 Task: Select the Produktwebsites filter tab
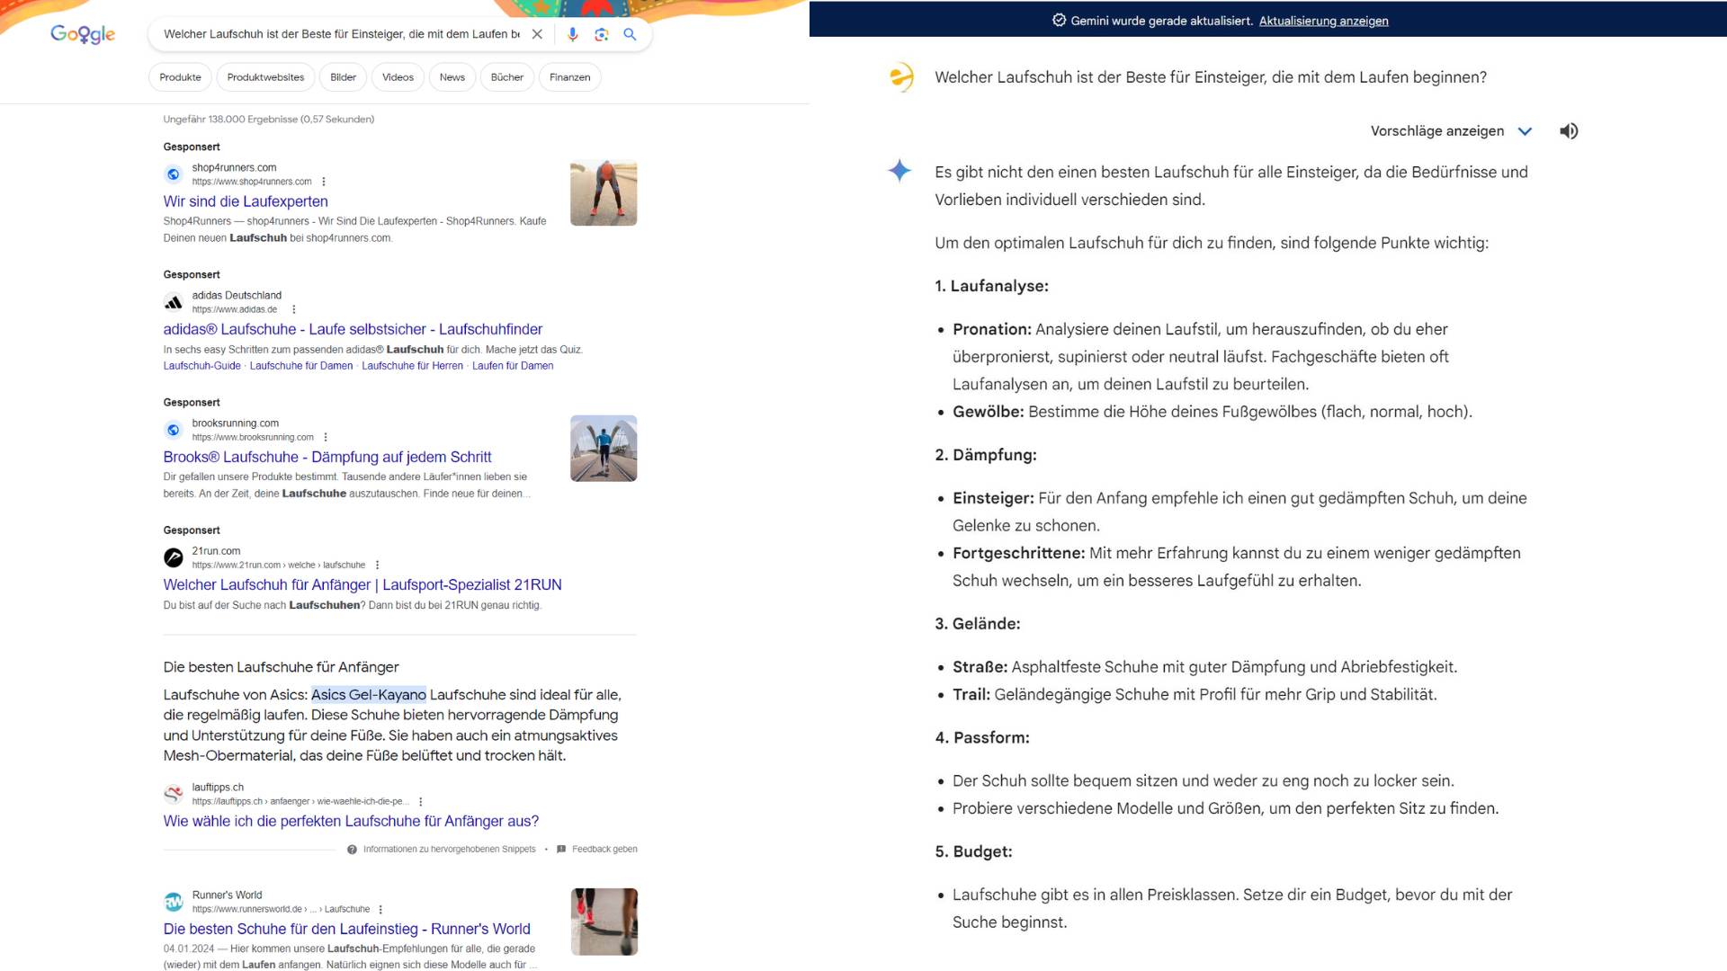(x=265, y=77)
